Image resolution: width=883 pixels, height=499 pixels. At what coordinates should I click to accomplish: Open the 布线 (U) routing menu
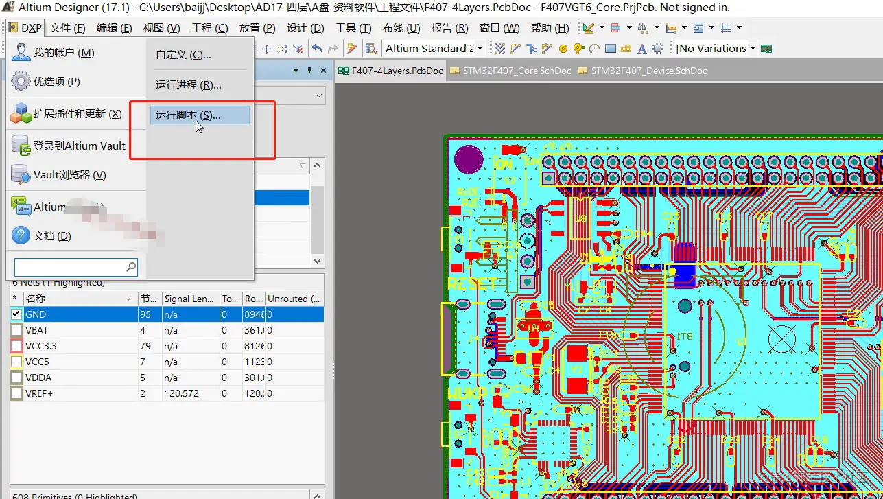[x=401, y=28]
